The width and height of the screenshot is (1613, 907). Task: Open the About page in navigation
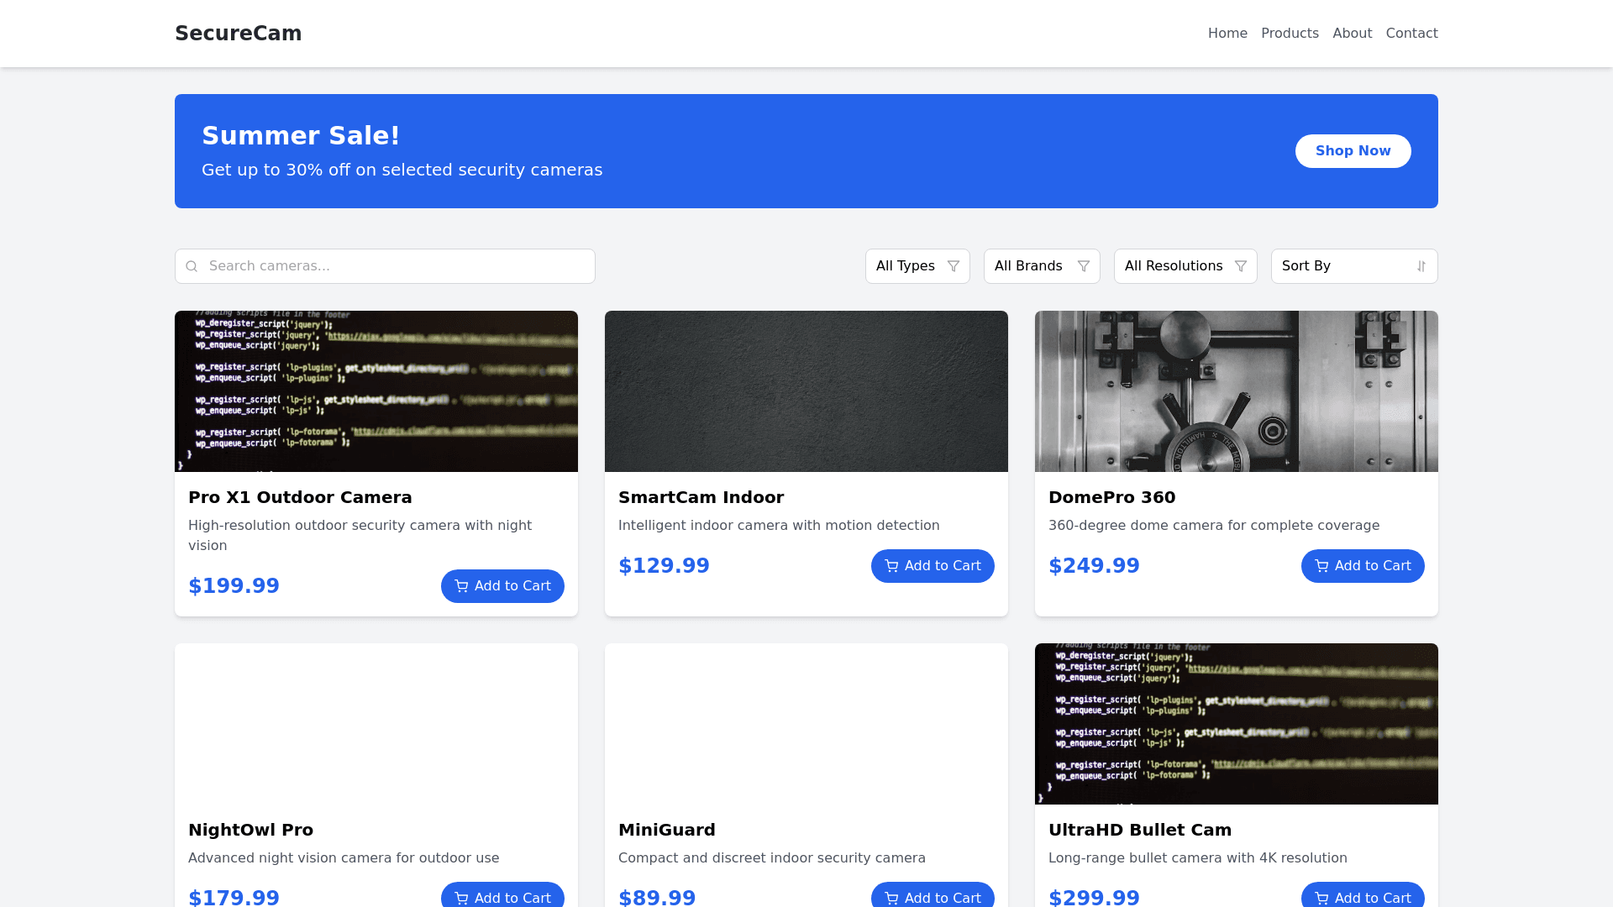1352,34
